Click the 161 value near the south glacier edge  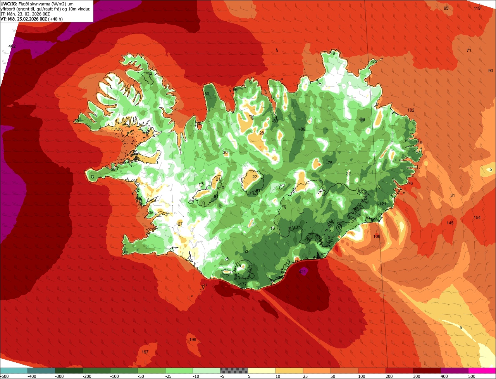pos(309,239)
